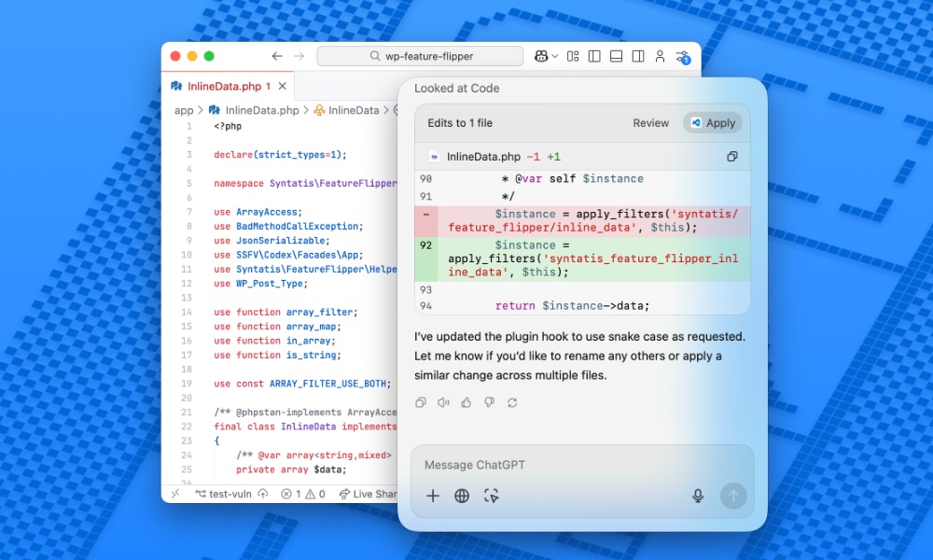Click the added line 92 in the diff
The image size is (933, 560).
click(x=582, y=259)
